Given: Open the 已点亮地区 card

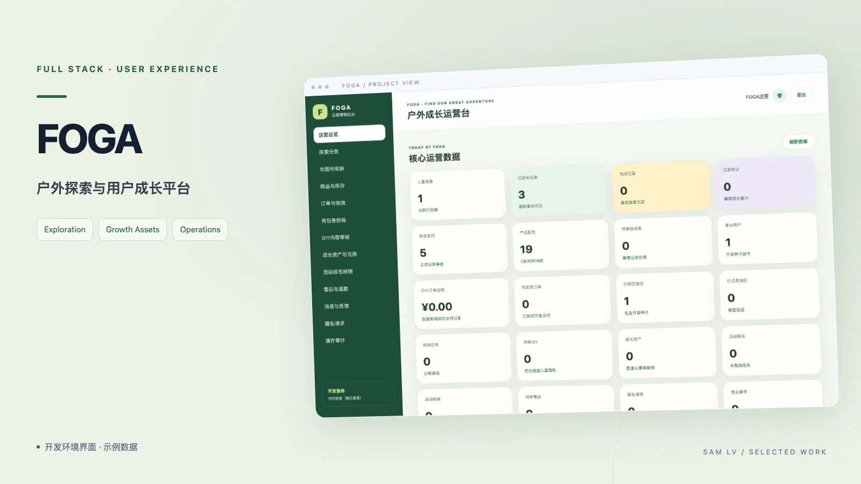Looking at the screenshot, I should pyautogui.click(x=770, y=294).
